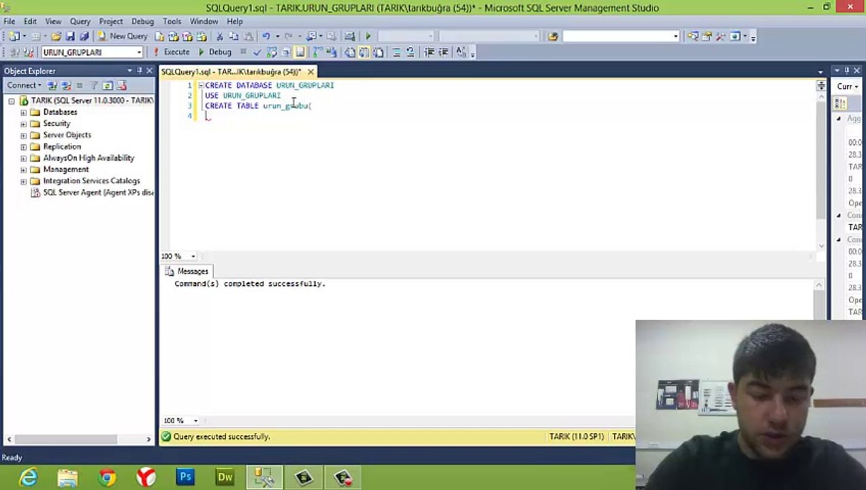
Task: Open the File menu
Action: 10,21
